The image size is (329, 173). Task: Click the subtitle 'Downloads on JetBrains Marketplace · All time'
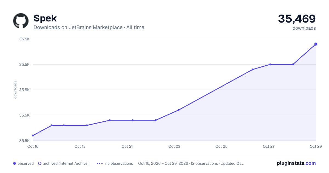[x=89, y=27]
